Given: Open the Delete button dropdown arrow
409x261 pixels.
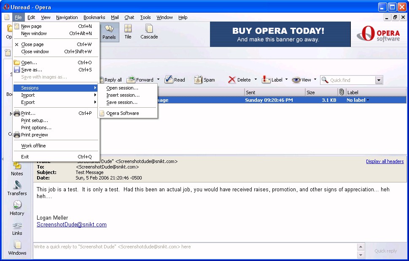Looking at the screenshot, I should click(256, 79).
